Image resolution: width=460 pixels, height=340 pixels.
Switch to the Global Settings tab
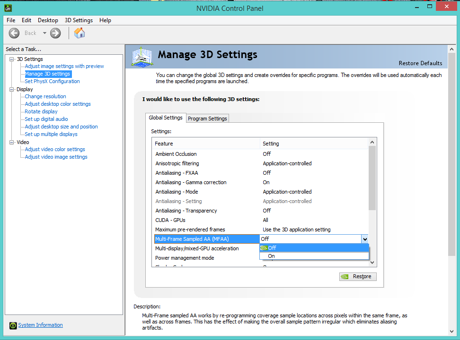point(166,118)
